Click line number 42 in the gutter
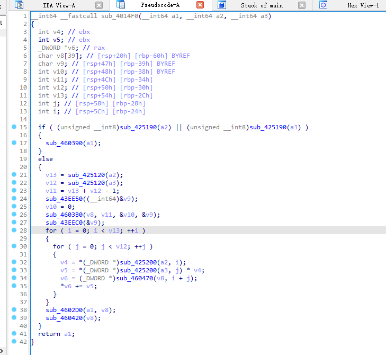Screen dimensions: 386x355 pos(23,342)
